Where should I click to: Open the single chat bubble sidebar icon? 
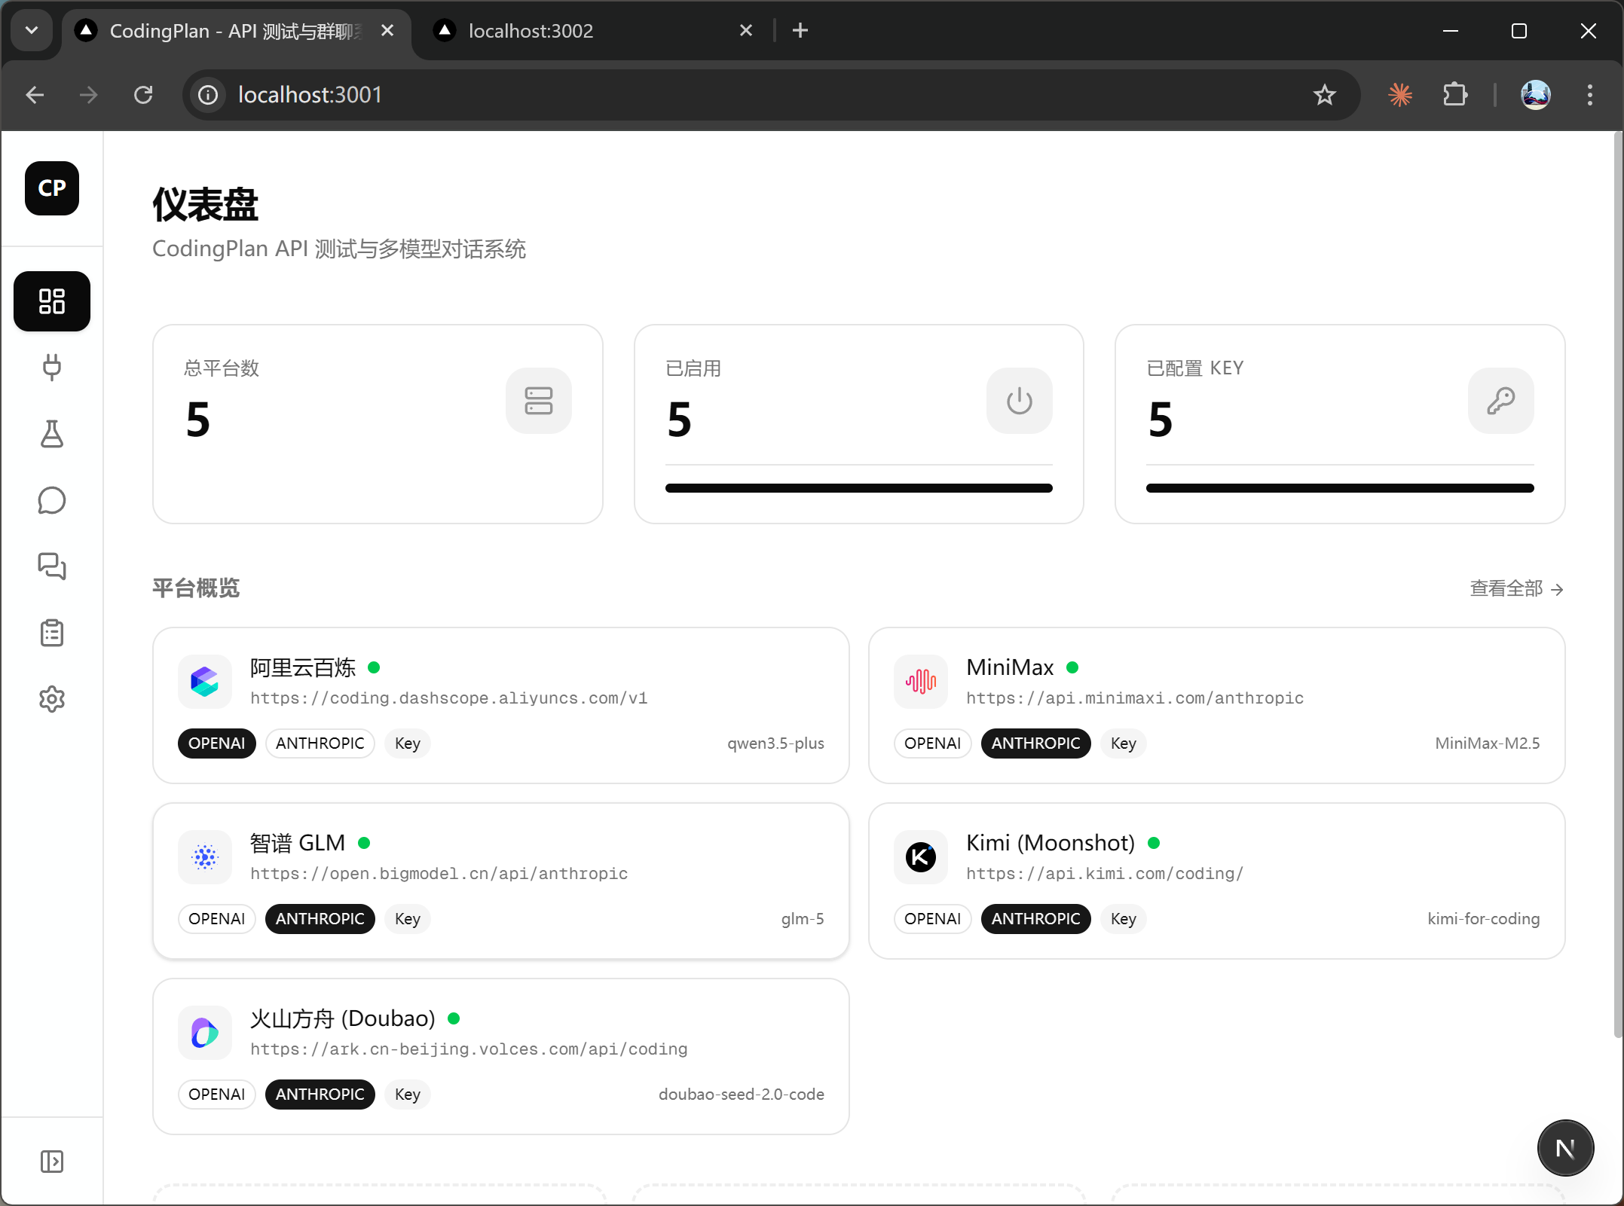(x=51, y=500)
